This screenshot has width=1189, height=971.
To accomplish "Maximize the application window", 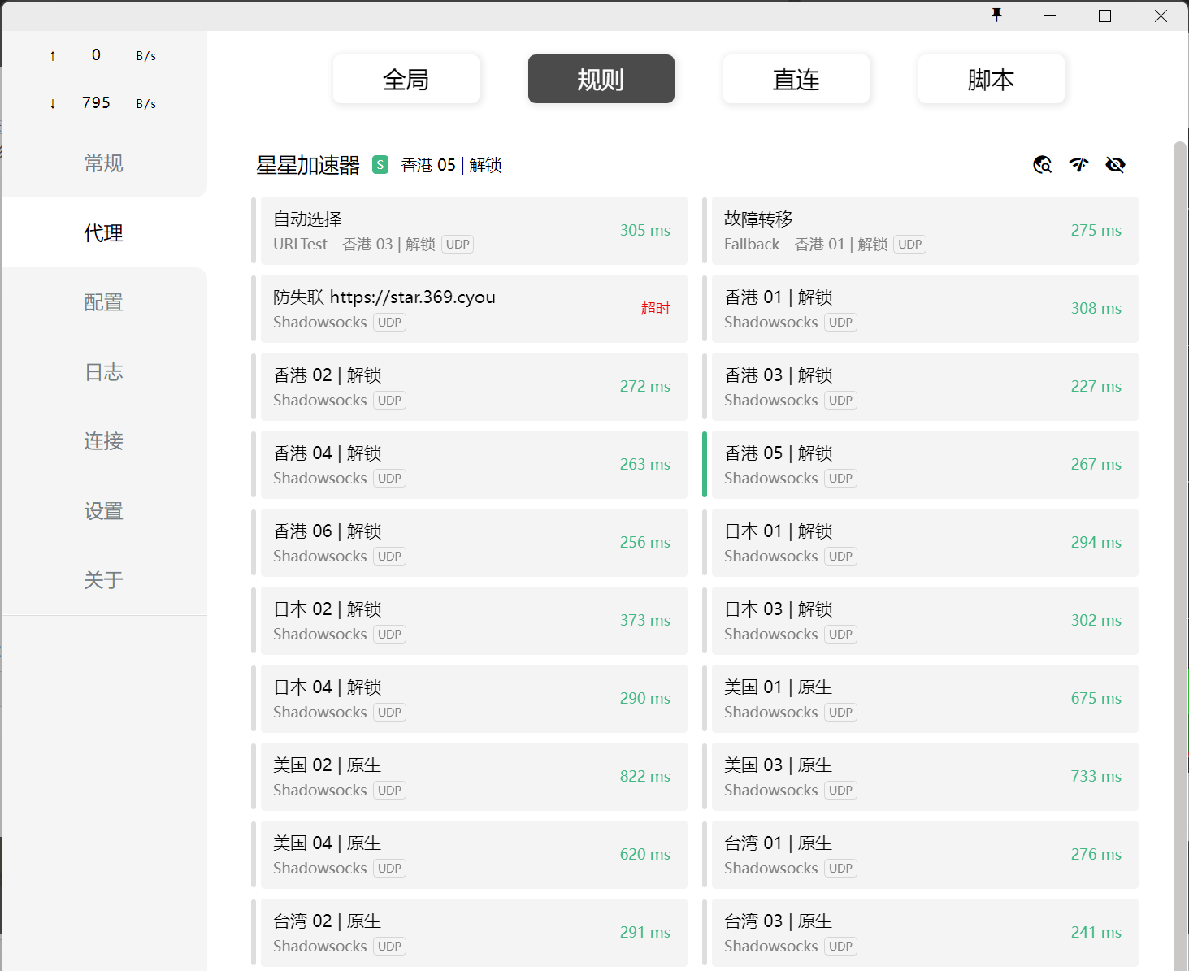I will coord(1104,15).
